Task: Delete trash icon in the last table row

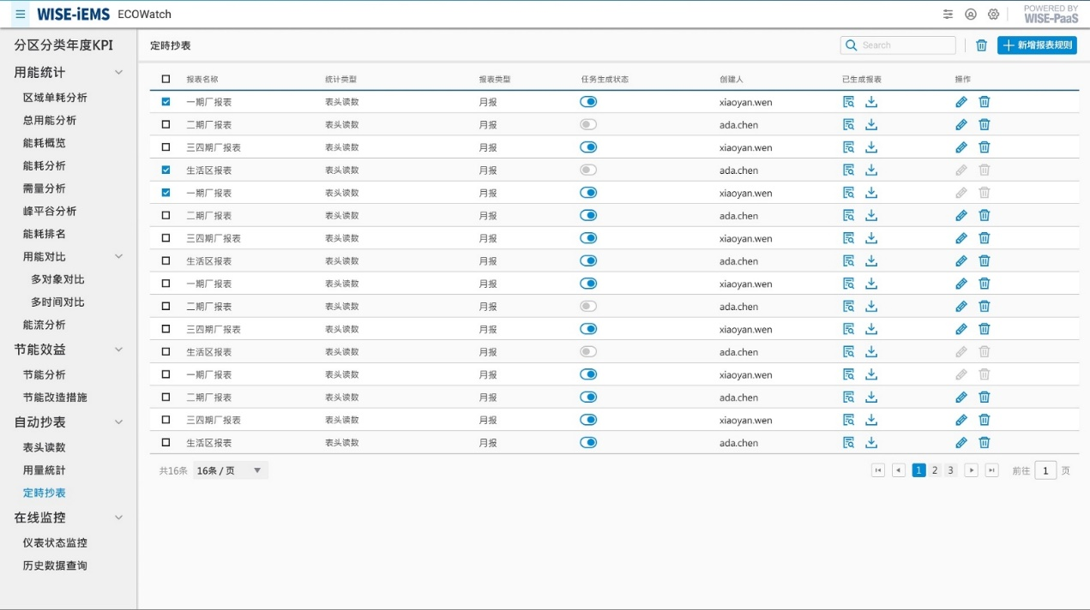Action: click(x=985, y=442)
